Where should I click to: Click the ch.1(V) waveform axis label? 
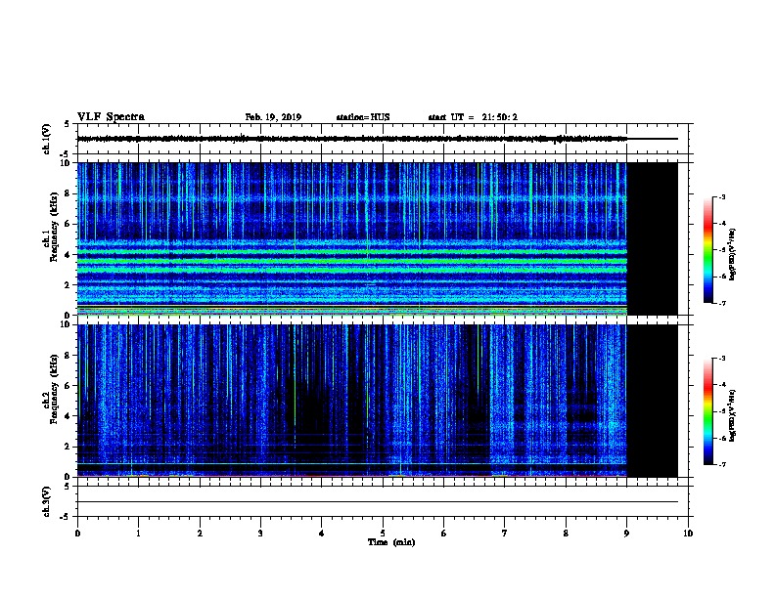[x=46, y=139]
